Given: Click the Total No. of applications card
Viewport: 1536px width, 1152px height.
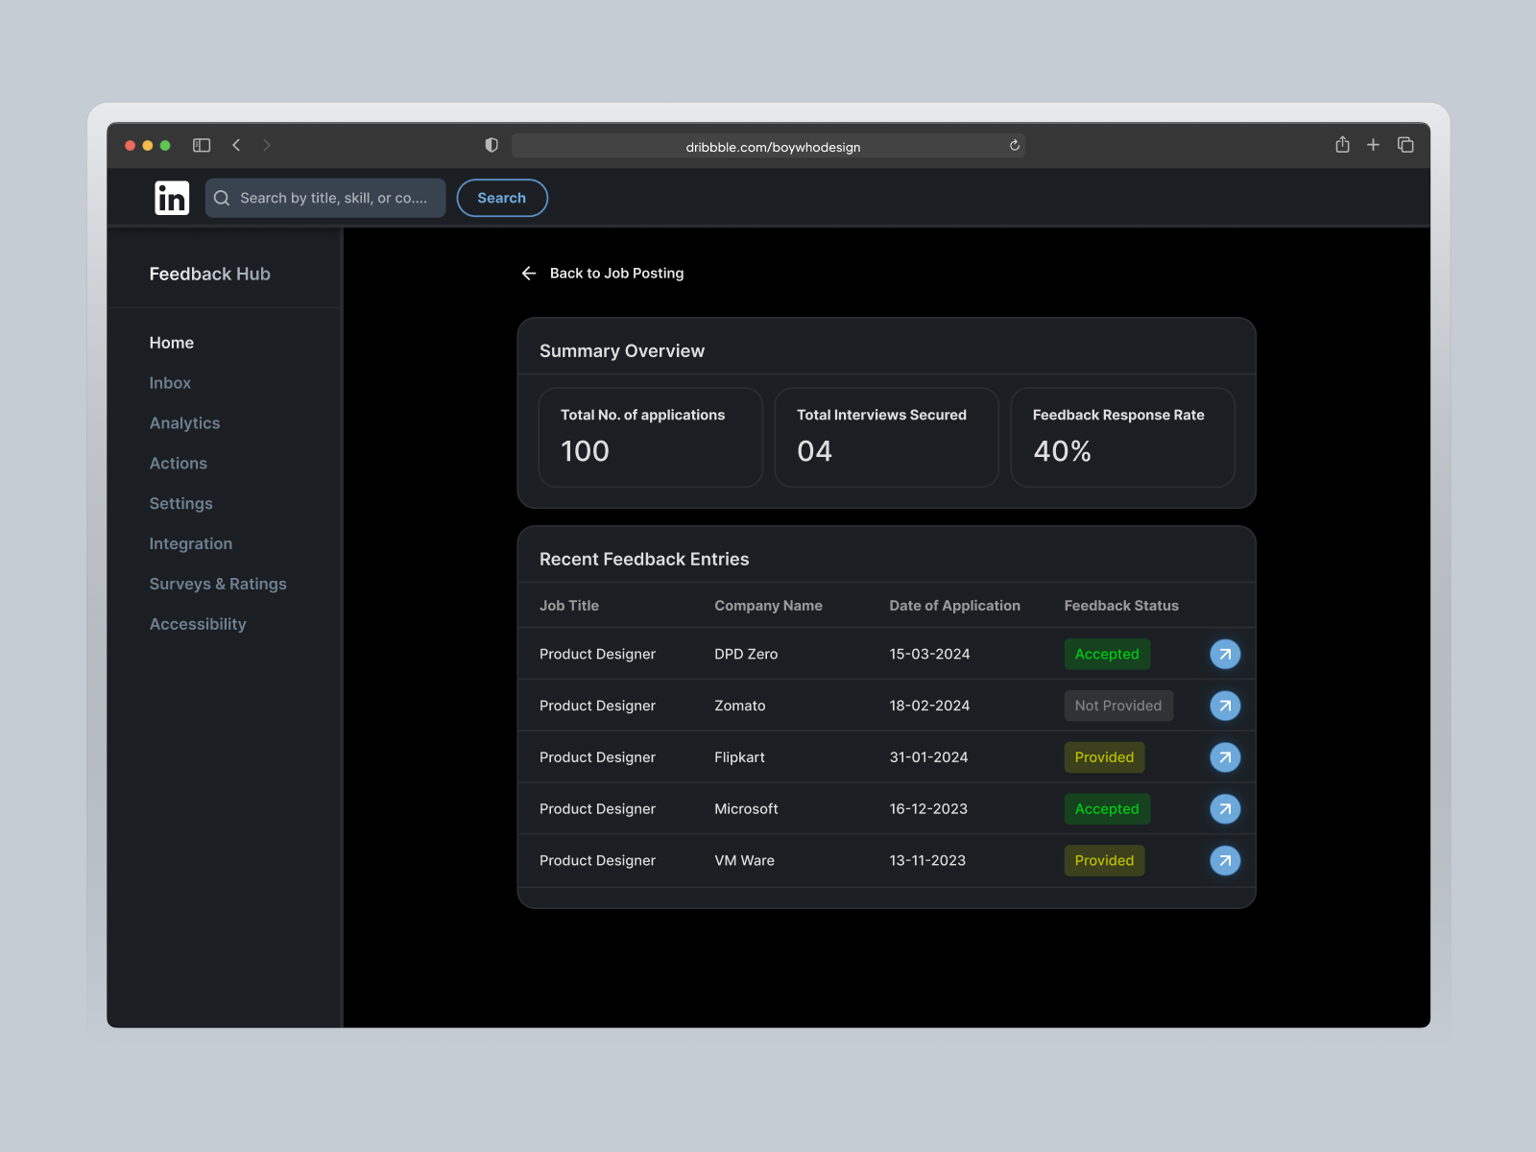Looking at the screenshot, I should (651, 438).
